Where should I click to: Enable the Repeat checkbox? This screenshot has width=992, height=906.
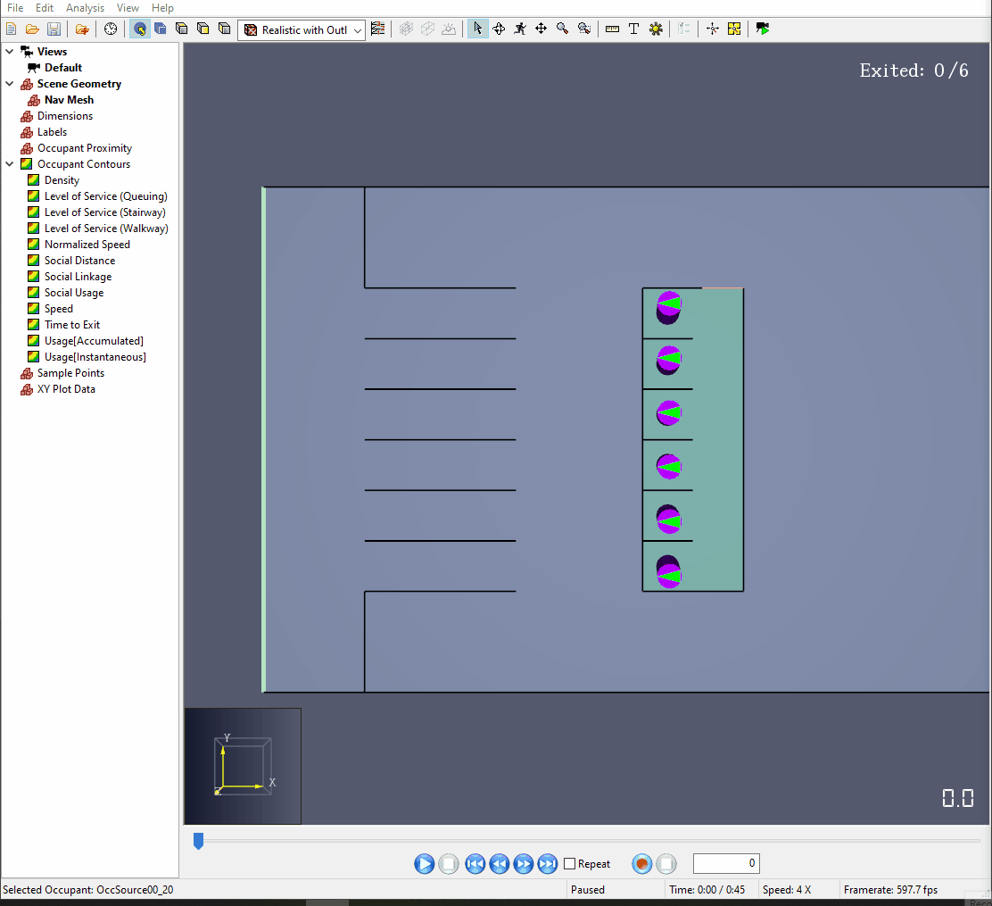(570, 864)
